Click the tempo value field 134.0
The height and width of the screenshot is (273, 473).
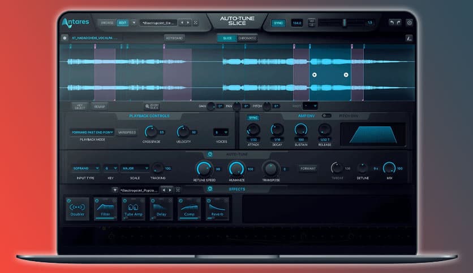(x=297, y=23)
